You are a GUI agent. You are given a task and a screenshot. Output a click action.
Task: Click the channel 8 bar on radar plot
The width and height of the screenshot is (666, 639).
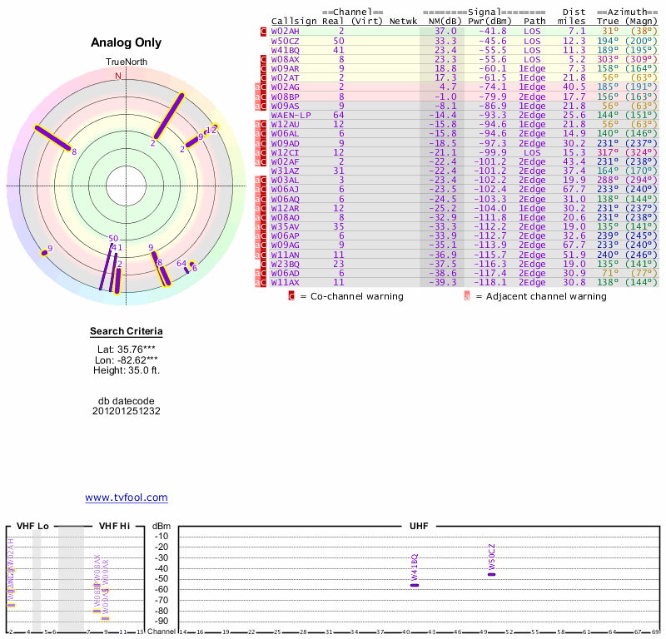[x=53, y=138]
